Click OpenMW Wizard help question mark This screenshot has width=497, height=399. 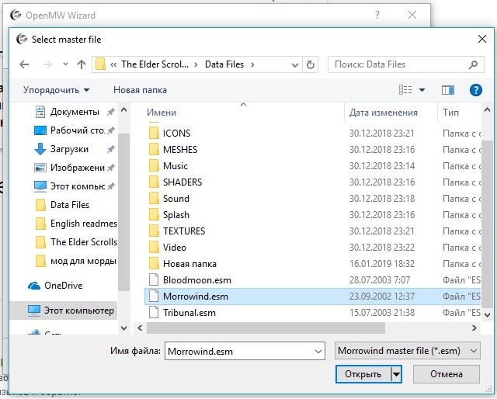377,15
